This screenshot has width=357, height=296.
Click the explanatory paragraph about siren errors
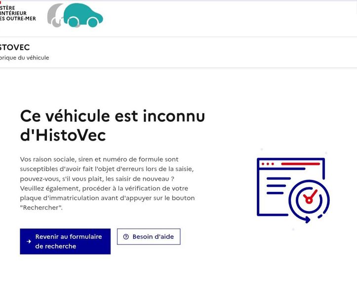(107, 184)
